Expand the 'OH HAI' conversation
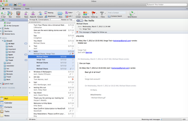Screen dimensions: 188x121 click(30, 77)
